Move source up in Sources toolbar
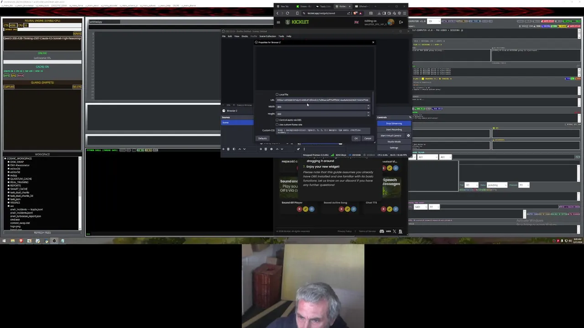584x328 pixels. tap(277, 149)
